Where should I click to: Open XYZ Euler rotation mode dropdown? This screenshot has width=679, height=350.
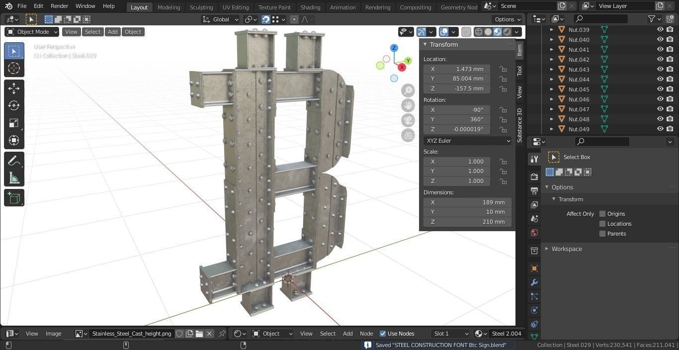467,141
